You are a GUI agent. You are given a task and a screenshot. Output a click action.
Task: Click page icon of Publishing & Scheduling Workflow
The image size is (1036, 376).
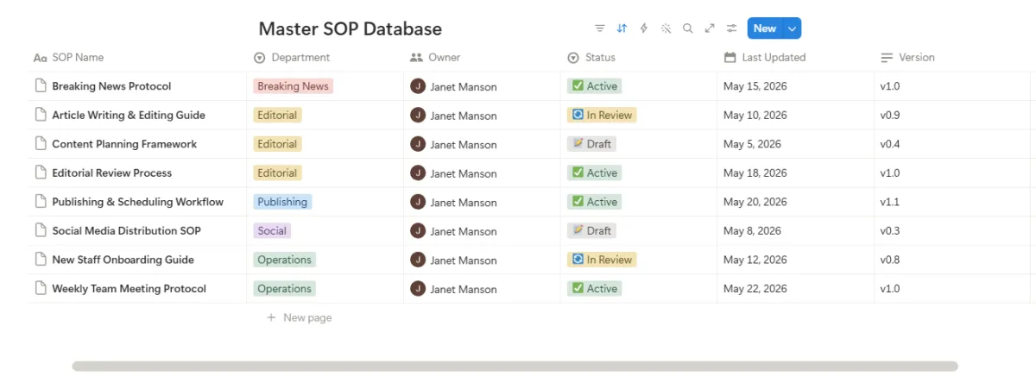point(40,201)
